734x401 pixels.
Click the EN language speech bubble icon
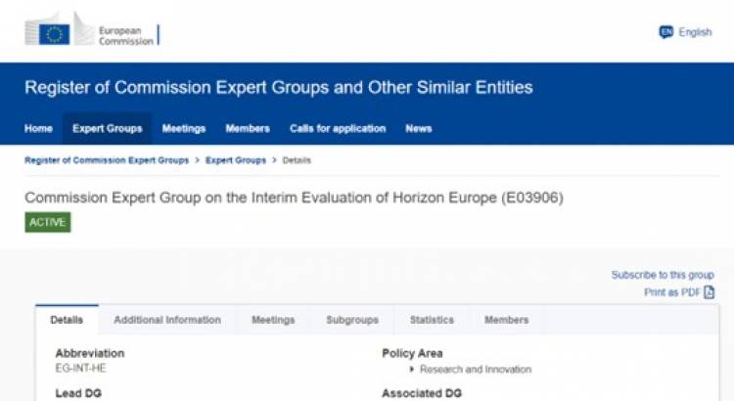(x=665, y=32)
